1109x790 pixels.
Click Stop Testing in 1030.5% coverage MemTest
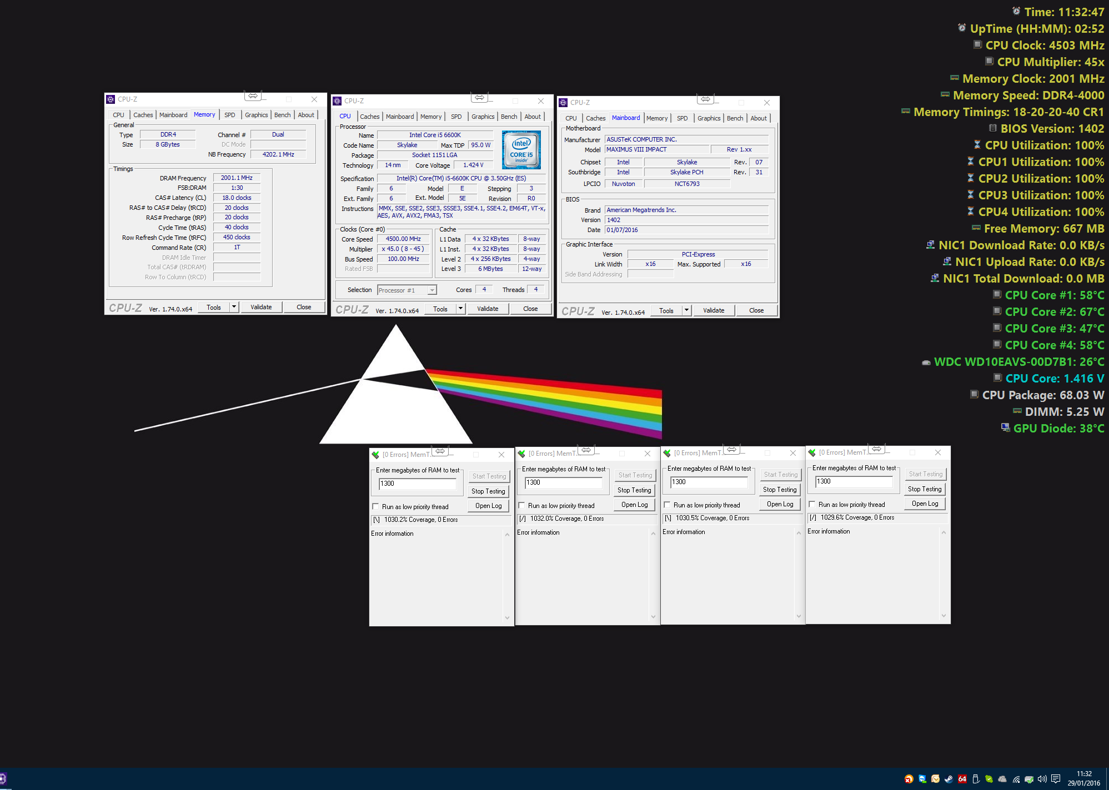780,490
